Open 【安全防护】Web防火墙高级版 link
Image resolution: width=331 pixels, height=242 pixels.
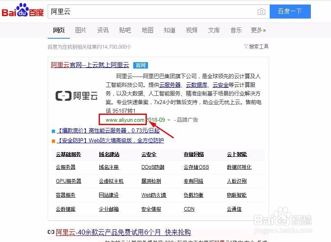click(110, 141)
